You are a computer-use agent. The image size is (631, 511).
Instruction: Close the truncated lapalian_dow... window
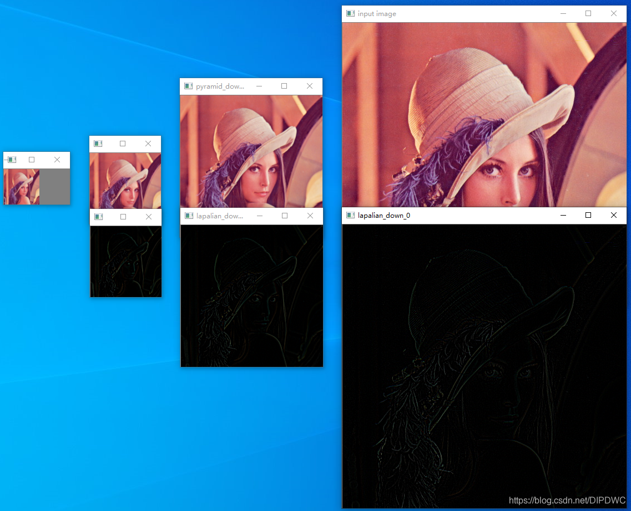tap(310, 216)
